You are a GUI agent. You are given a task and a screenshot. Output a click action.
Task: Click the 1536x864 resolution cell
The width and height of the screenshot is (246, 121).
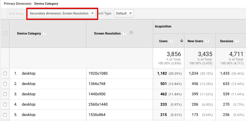coord(97,115)
